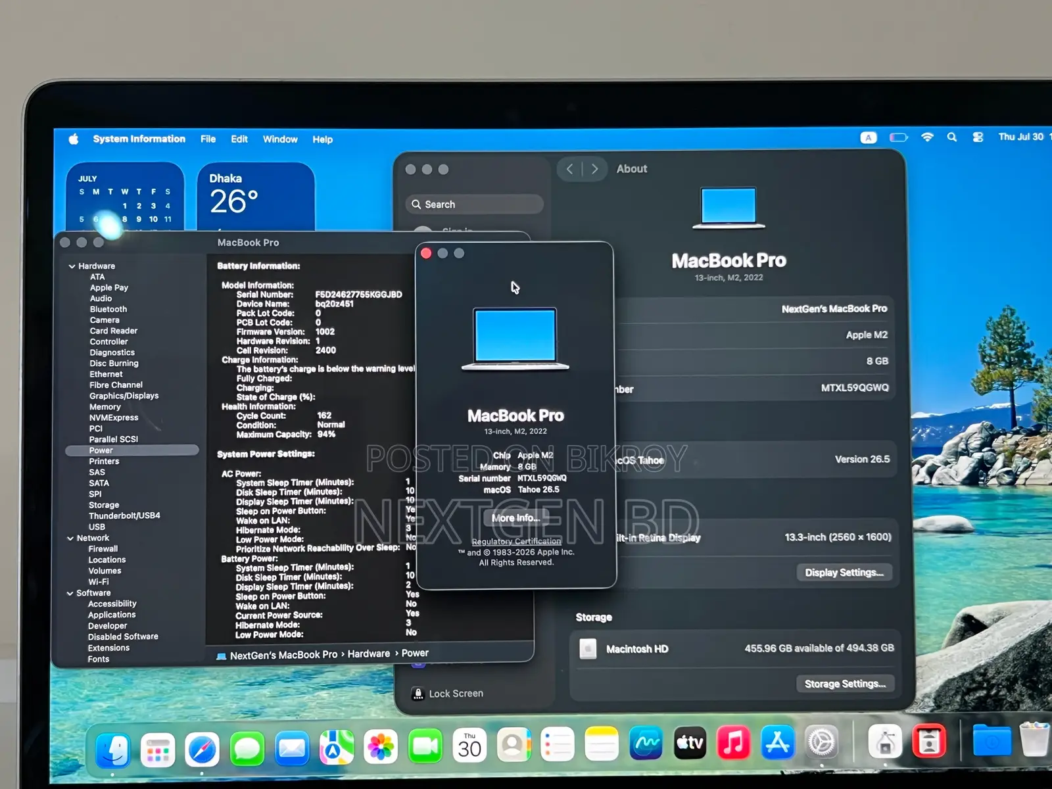Click the System Settings gear in the Dock
1052x789 pixels.
coord(822,742)
